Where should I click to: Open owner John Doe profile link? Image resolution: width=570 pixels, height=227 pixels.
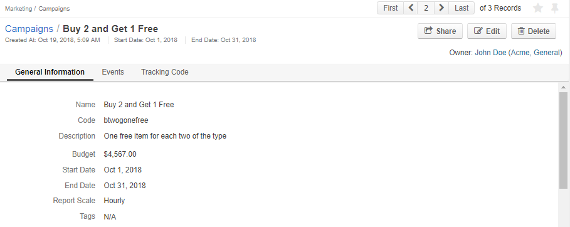[x=490, y=53]
